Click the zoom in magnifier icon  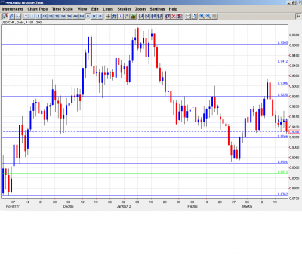click(202, 17)
